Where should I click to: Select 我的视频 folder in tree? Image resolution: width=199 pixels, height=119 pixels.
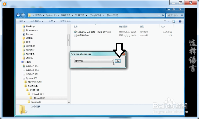30,46
